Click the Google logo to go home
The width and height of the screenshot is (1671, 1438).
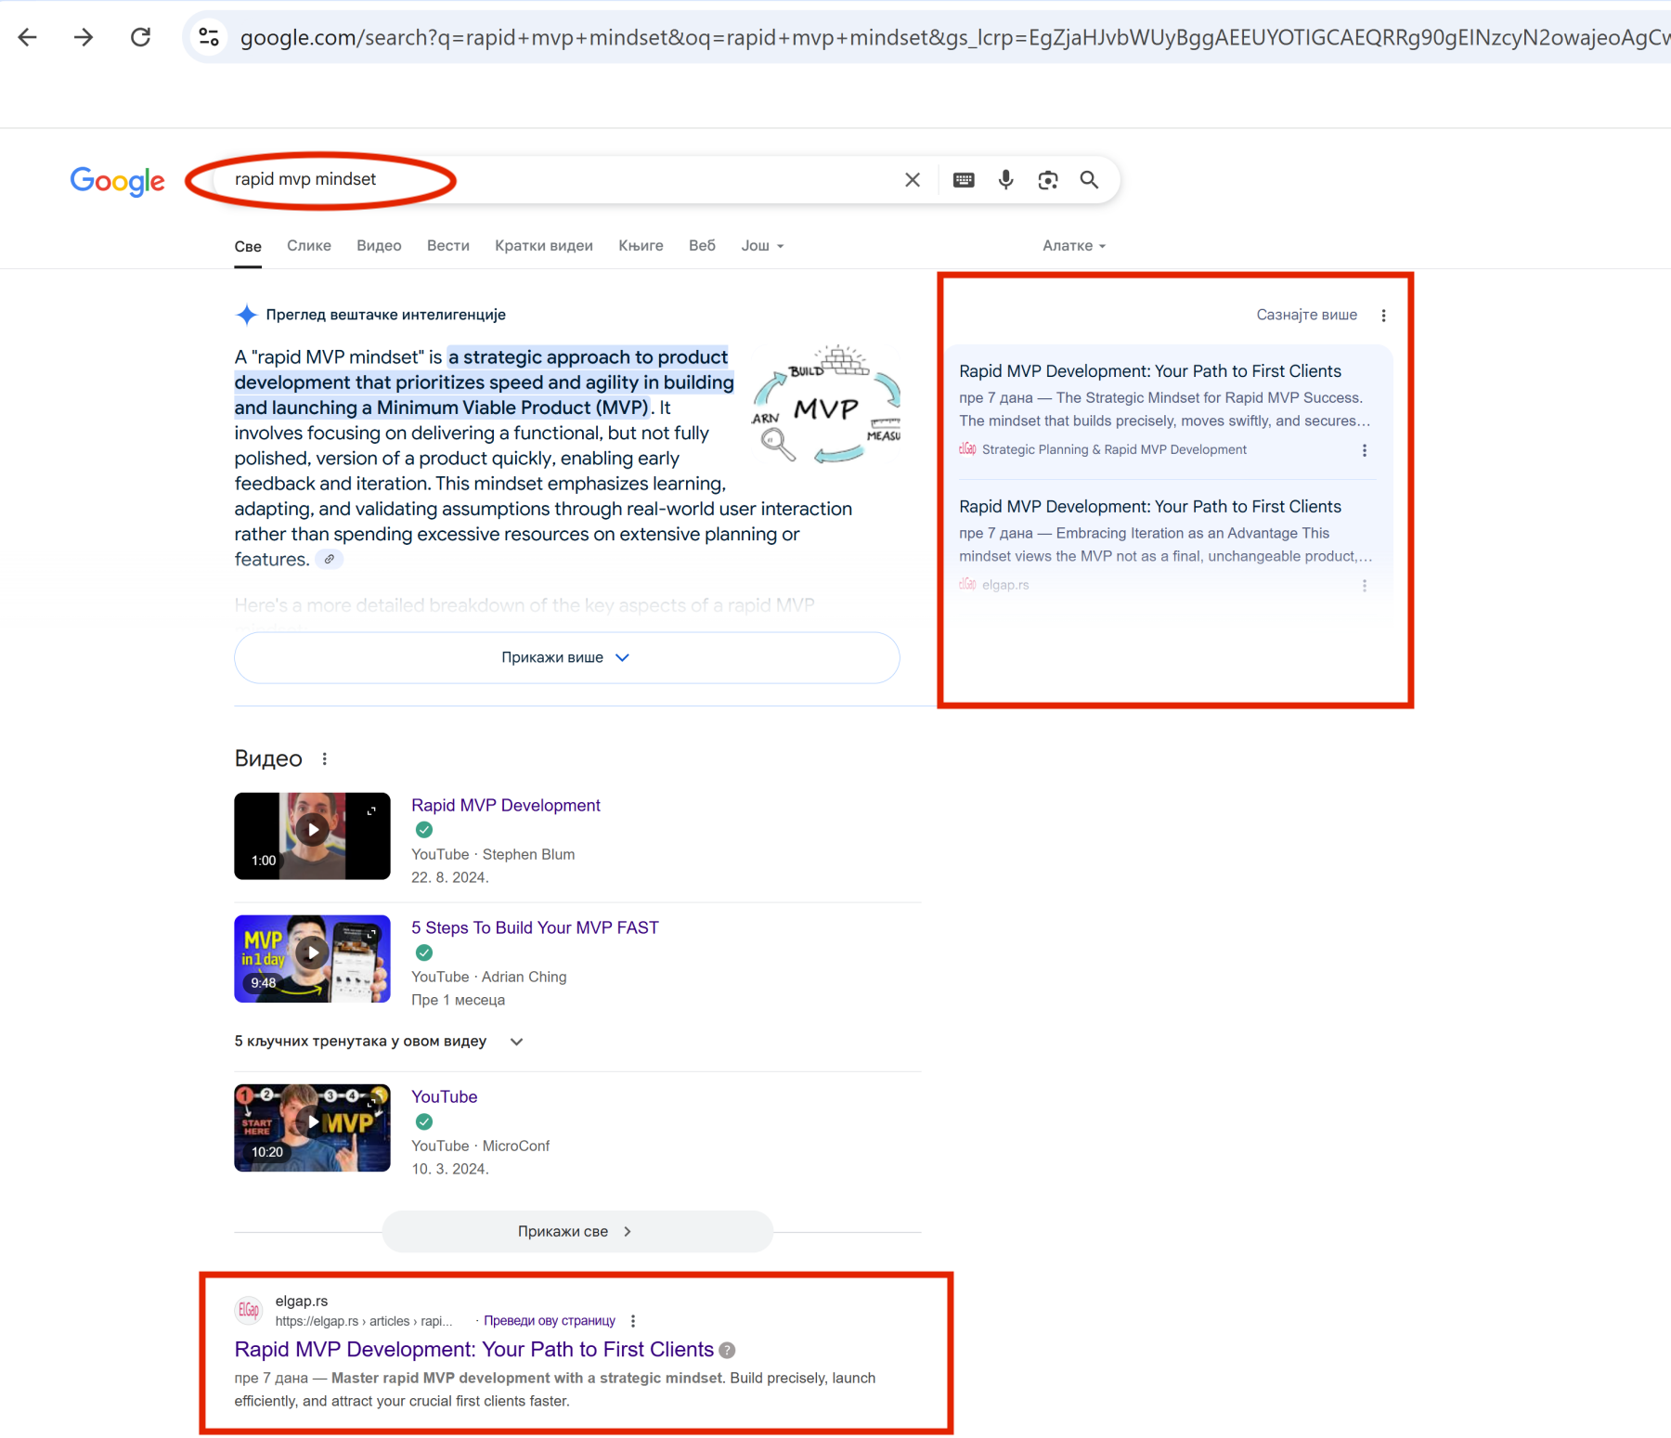(x=118, y=182)
